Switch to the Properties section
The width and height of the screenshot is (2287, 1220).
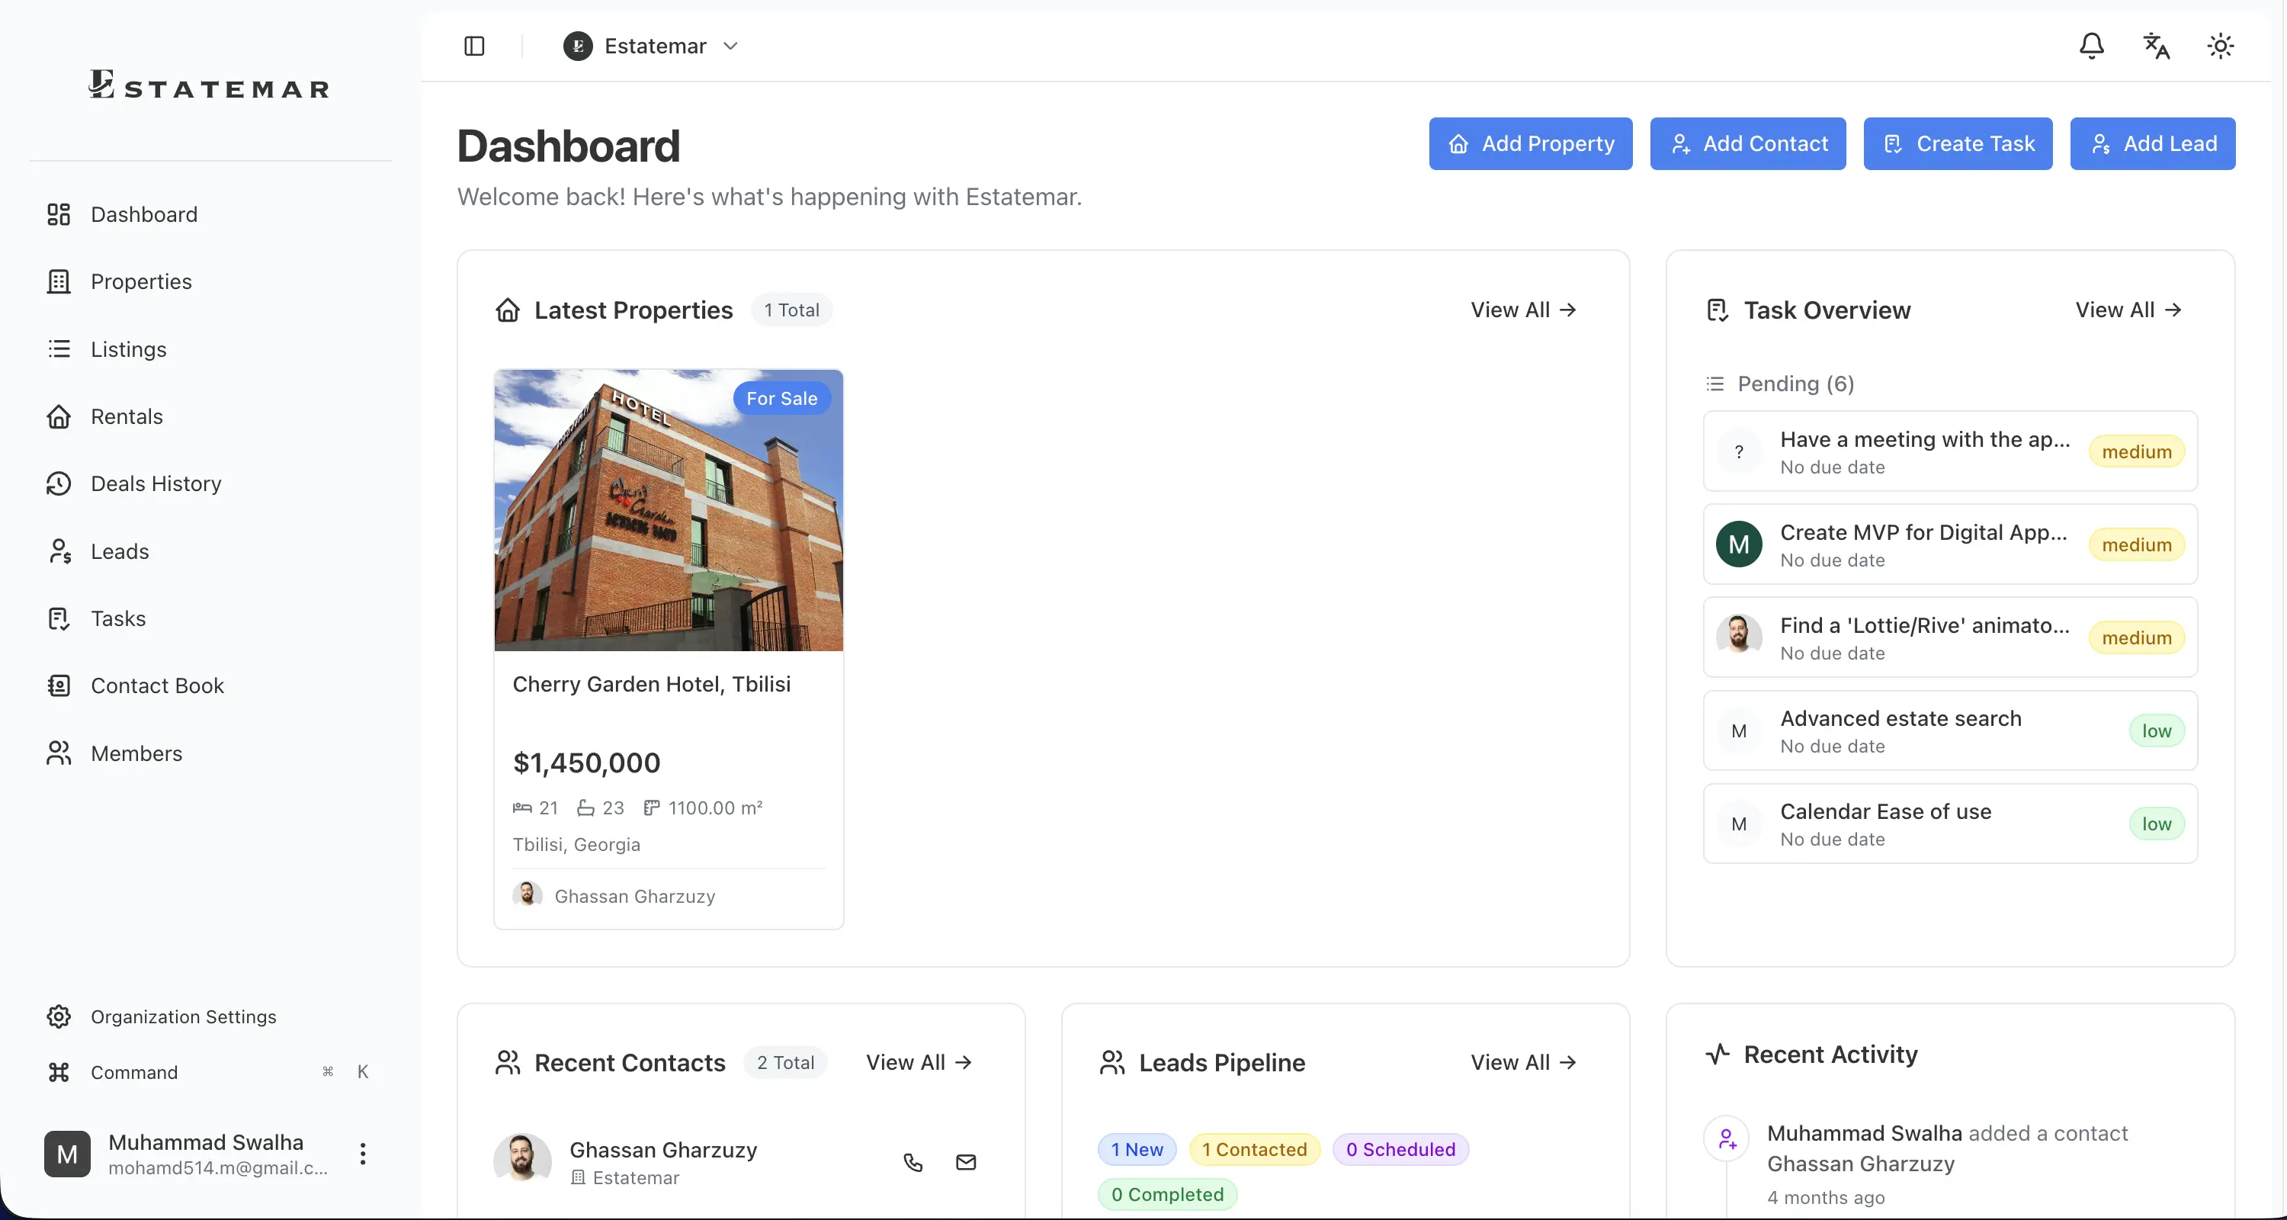141,281
